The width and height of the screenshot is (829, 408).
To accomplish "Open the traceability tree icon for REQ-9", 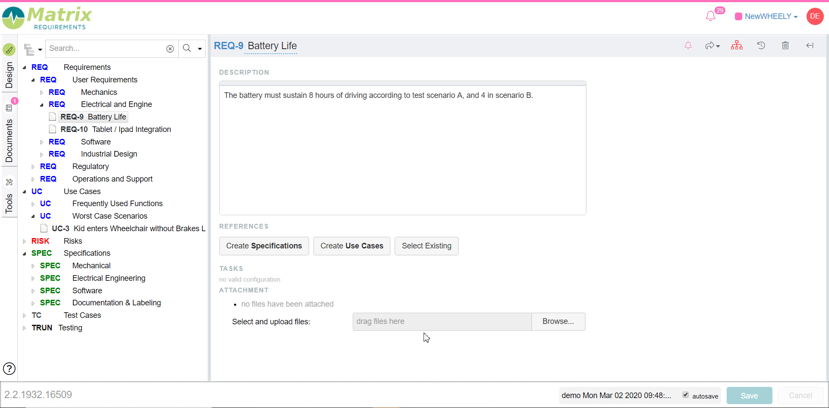I will [x=737, y=45].
